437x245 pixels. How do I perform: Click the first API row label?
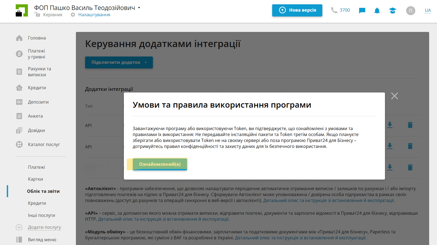point(88,125)
